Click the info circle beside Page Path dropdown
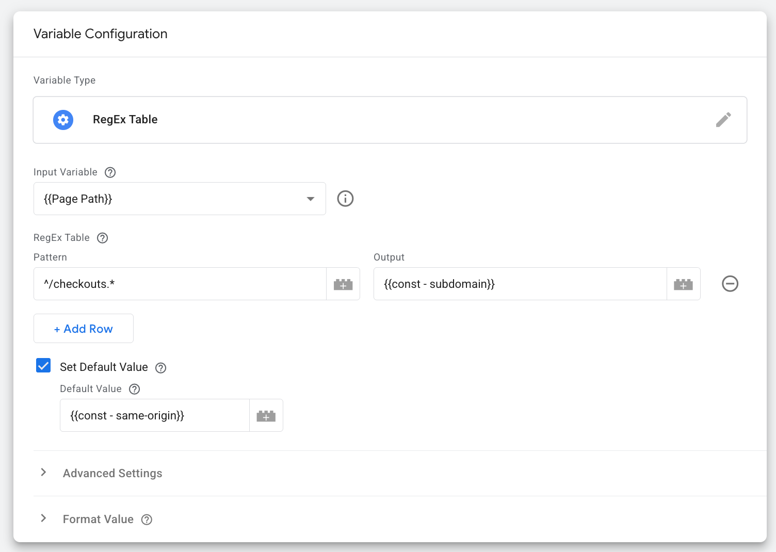The height and width of the screenshot is (552, 776). coord(345,199)
